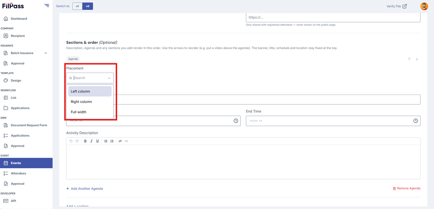The width and height of the screenshot is (434, 209).
Task: Switch to version v1
Action: [x=77, y=6]
